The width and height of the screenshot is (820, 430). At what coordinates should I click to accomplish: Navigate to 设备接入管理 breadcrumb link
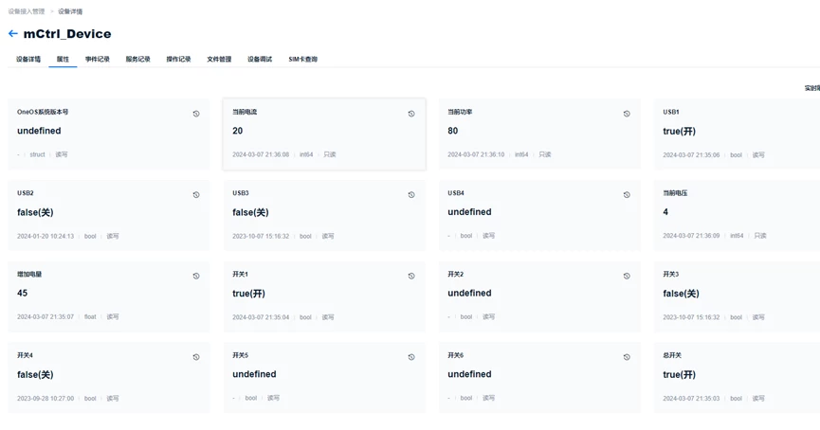tap(27, 11)
